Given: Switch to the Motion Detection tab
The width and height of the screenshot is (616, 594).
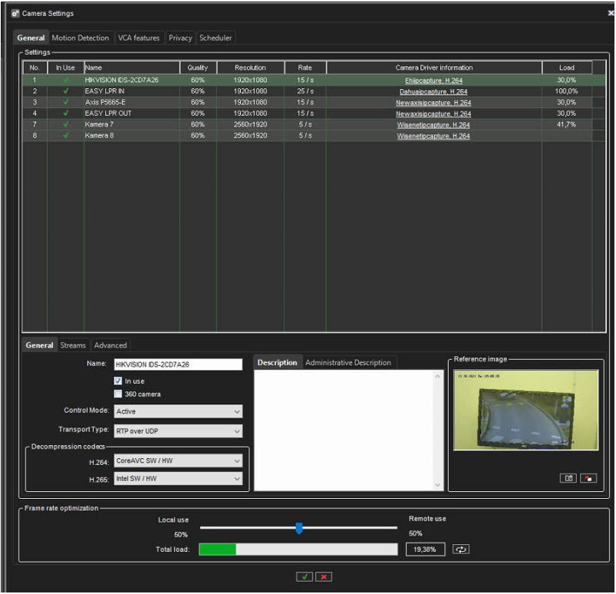Looking at the screenshot, I should click(x=81, y=38).
